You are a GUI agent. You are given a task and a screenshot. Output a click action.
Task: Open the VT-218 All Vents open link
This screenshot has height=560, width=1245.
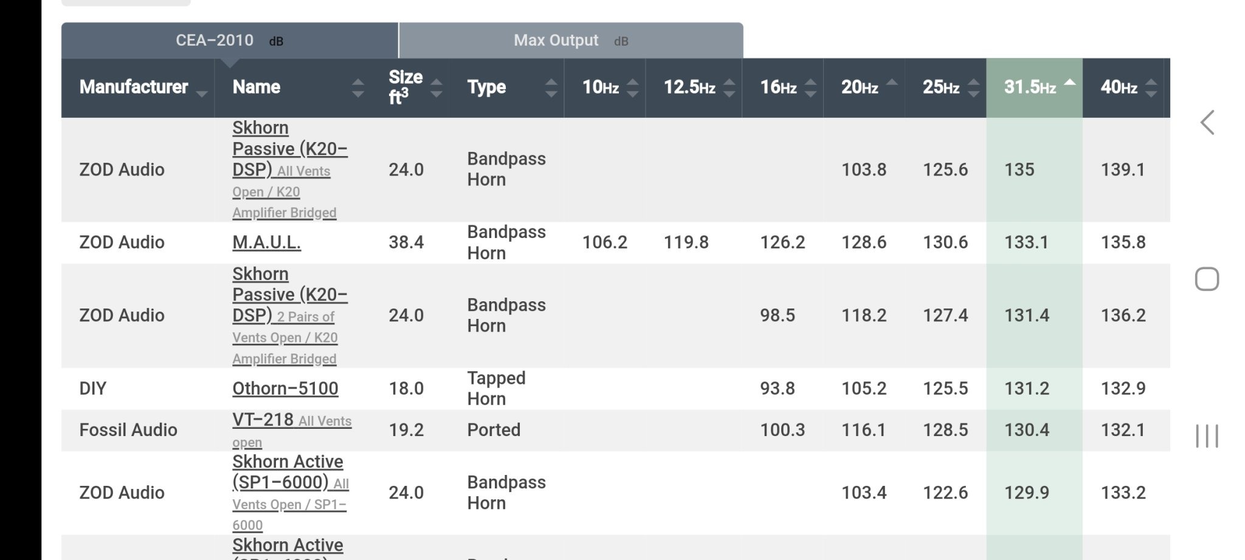click(x=292, y=430)
